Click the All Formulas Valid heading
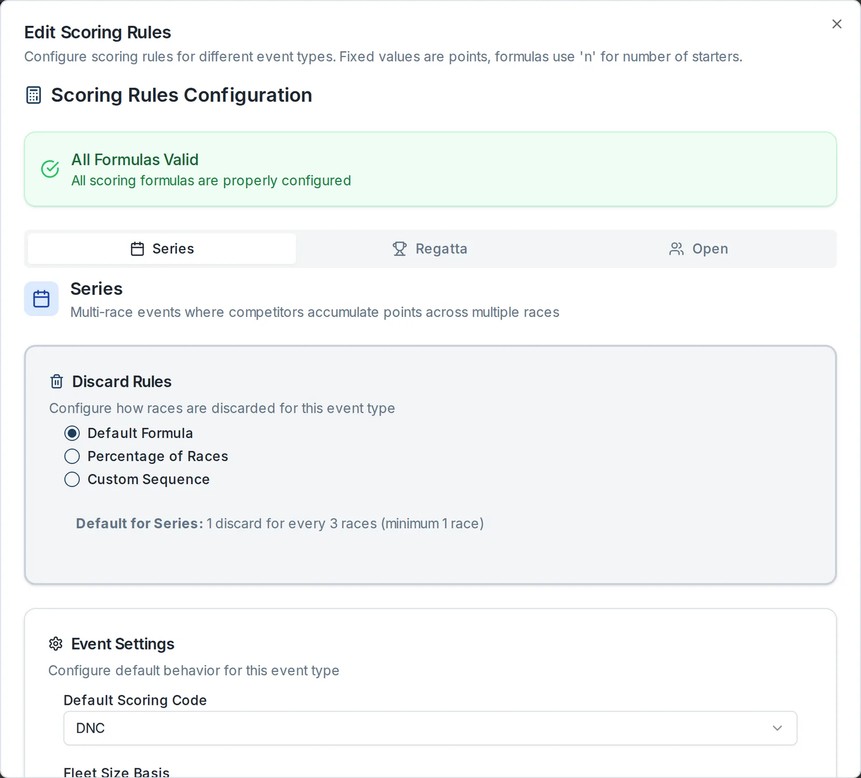This screenshot has height=778, width=861. (135, 160)
